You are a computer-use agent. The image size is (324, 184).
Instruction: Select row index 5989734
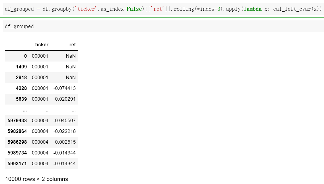coord(17,153)
